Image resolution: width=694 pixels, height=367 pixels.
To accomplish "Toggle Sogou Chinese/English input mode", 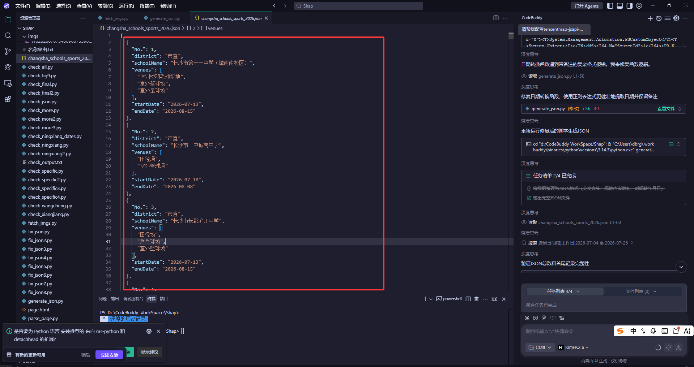I will (633, 331).
